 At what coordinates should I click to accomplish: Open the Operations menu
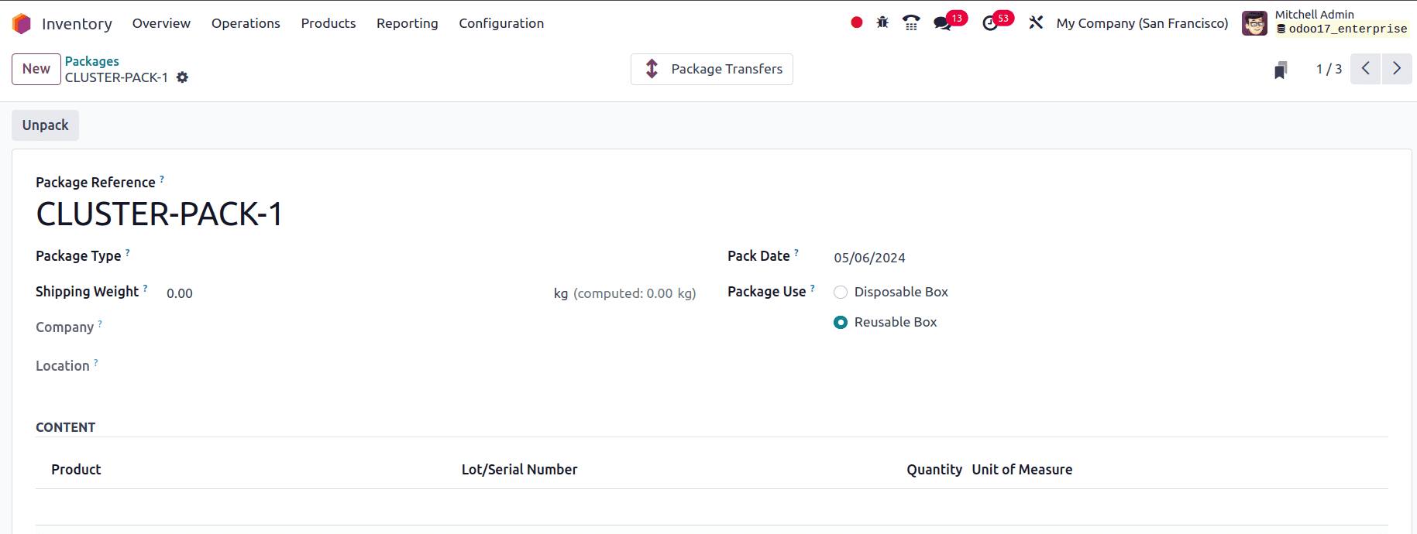[x=246, y=23]
